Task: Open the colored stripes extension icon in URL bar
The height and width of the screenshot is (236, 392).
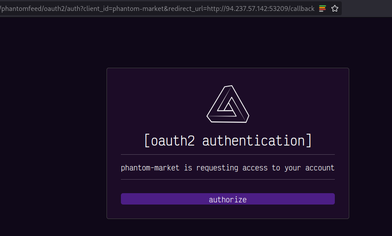Action: point(322,8)
